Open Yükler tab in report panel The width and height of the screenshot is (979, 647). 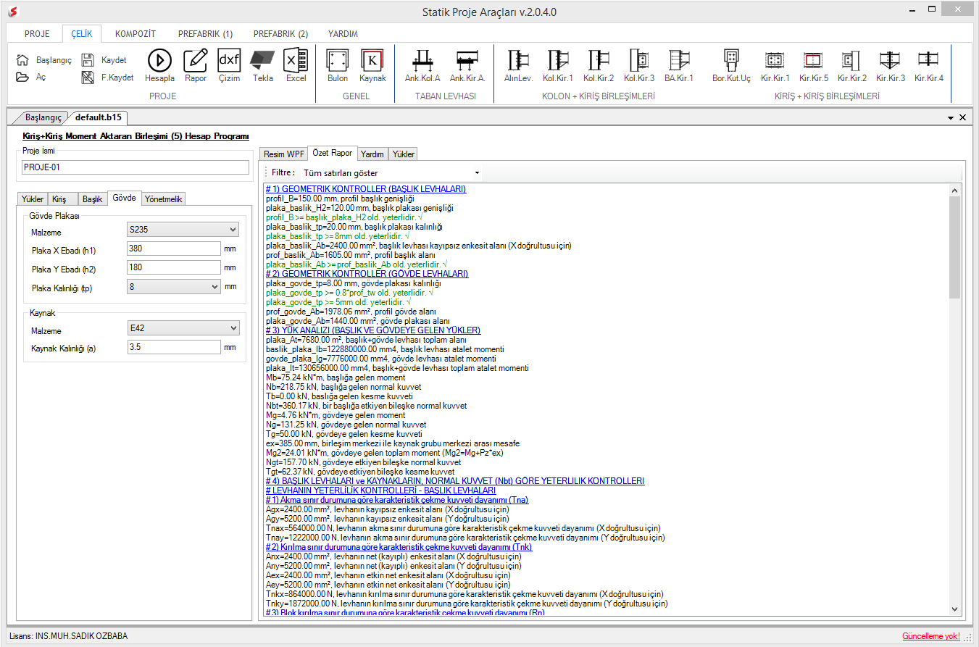point(404,154)
